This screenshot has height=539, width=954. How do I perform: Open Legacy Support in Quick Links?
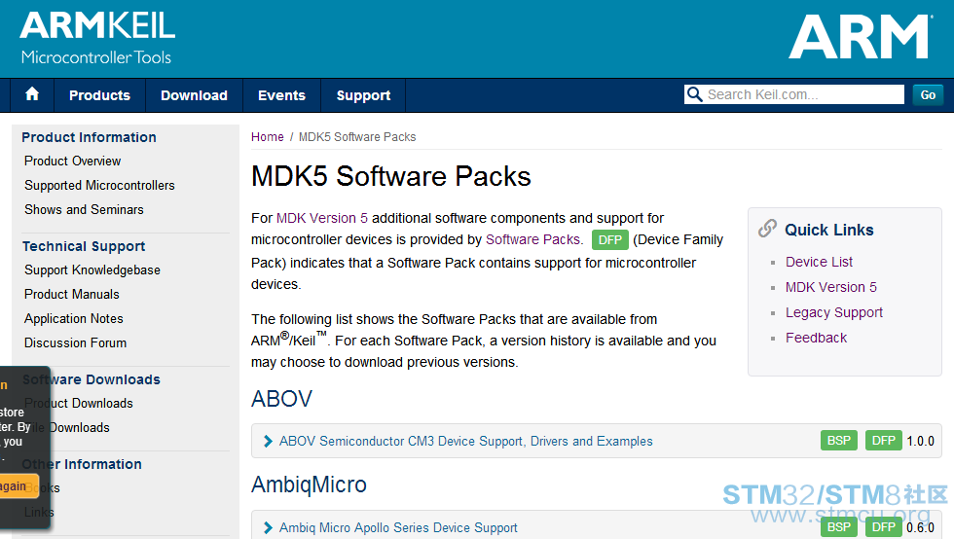coord(833,312)
